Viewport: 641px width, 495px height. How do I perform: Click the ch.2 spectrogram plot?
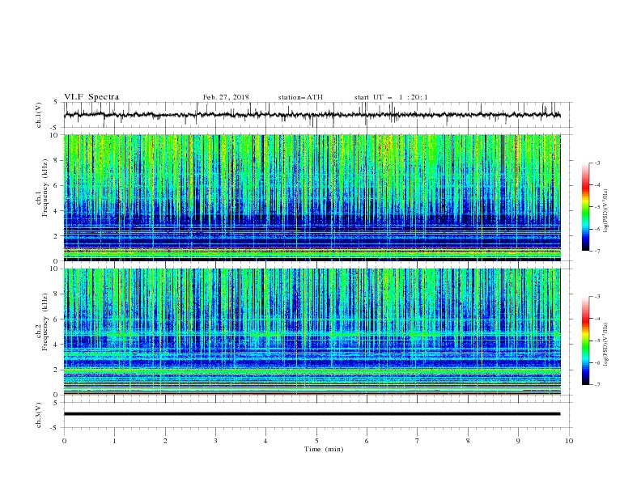point(312,332)
